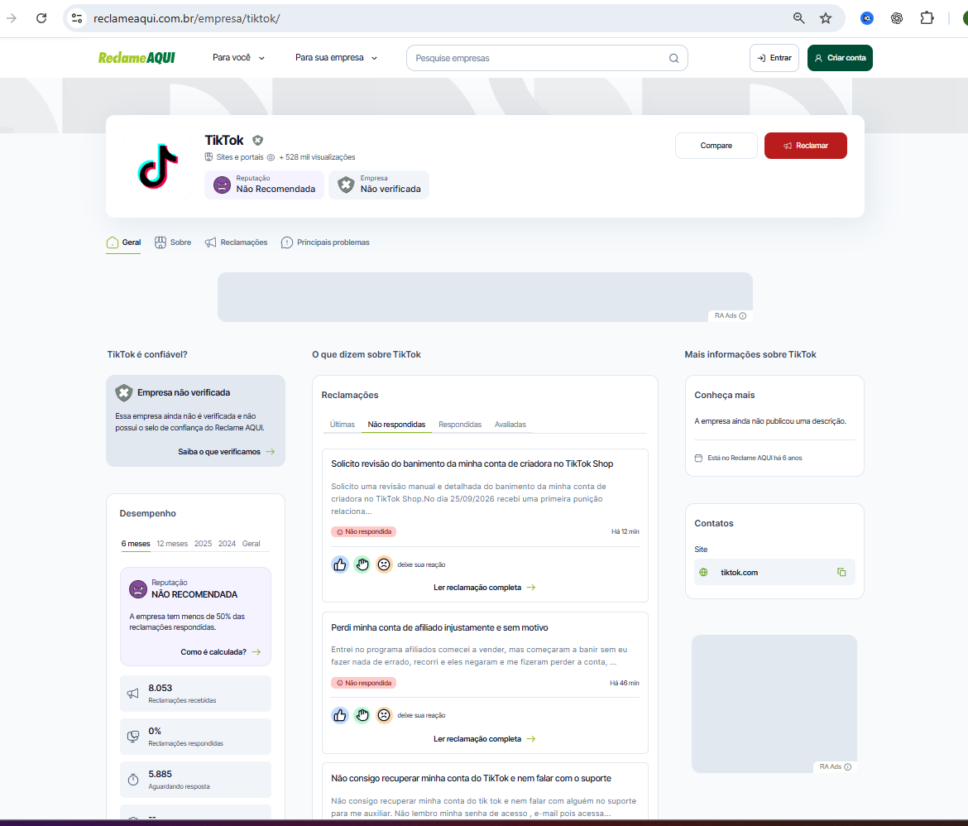Click Está no Reclame AQUI há 6 anos
The image size is (968, 826).
pyautogui.click(x=755, y=458)
